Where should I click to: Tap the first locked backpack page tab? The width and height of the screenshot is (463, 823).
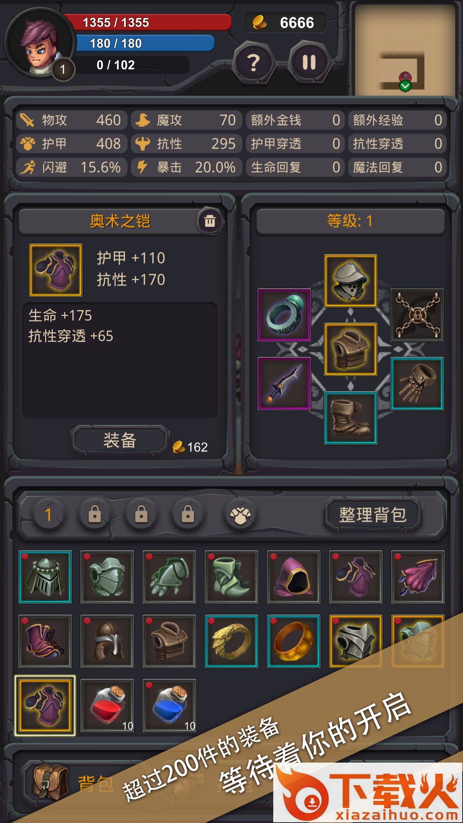[x=95, y=515]
